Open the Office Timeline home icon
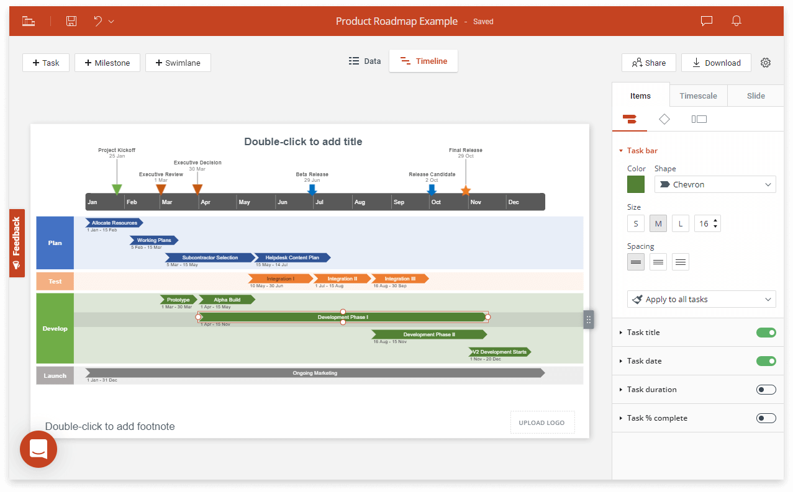The height and width of the screenshot is (492, 793). pos(29,20)
